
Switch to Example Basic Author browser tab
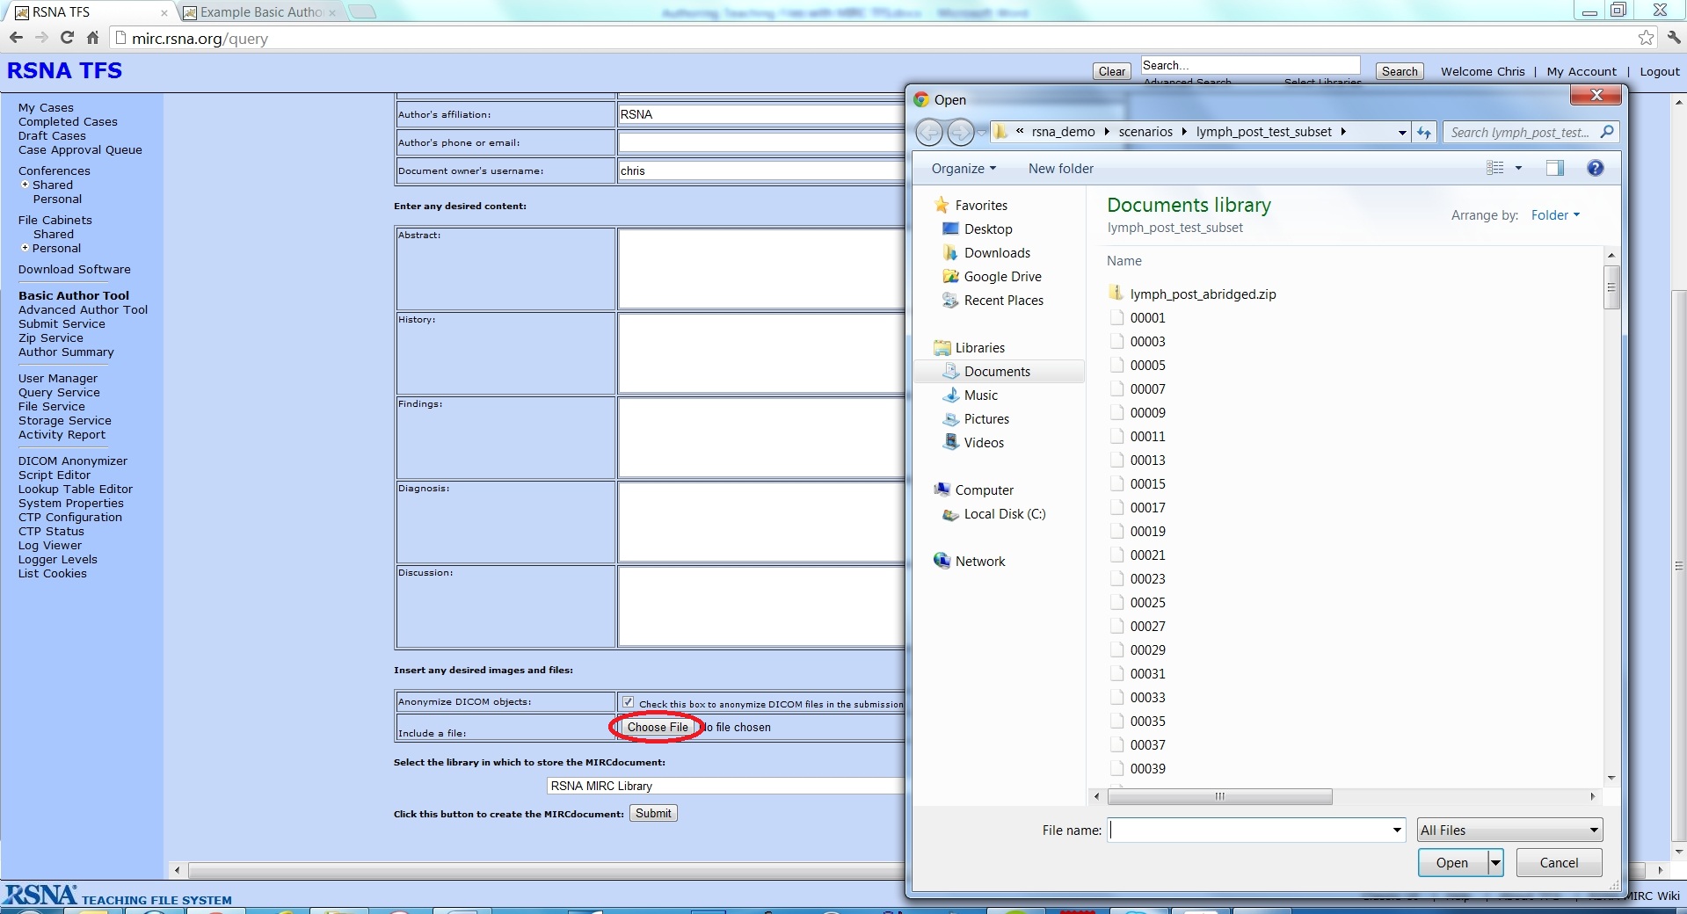point(260,12)
